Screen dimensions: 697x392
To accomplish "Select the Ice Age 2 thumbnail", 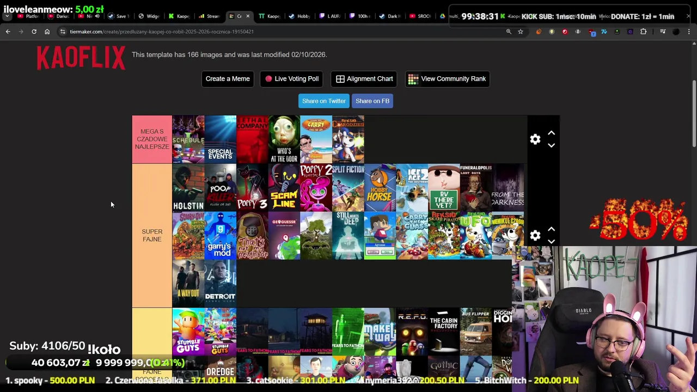I will pos(412,188).
